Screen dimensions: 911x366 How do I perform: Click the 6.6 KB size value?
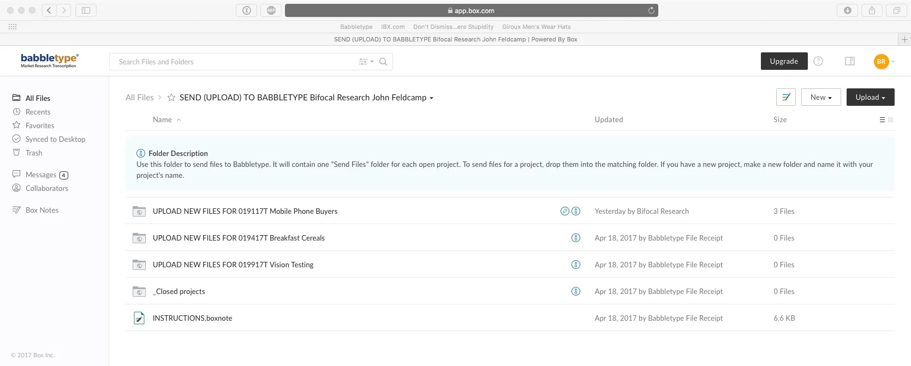784,318
